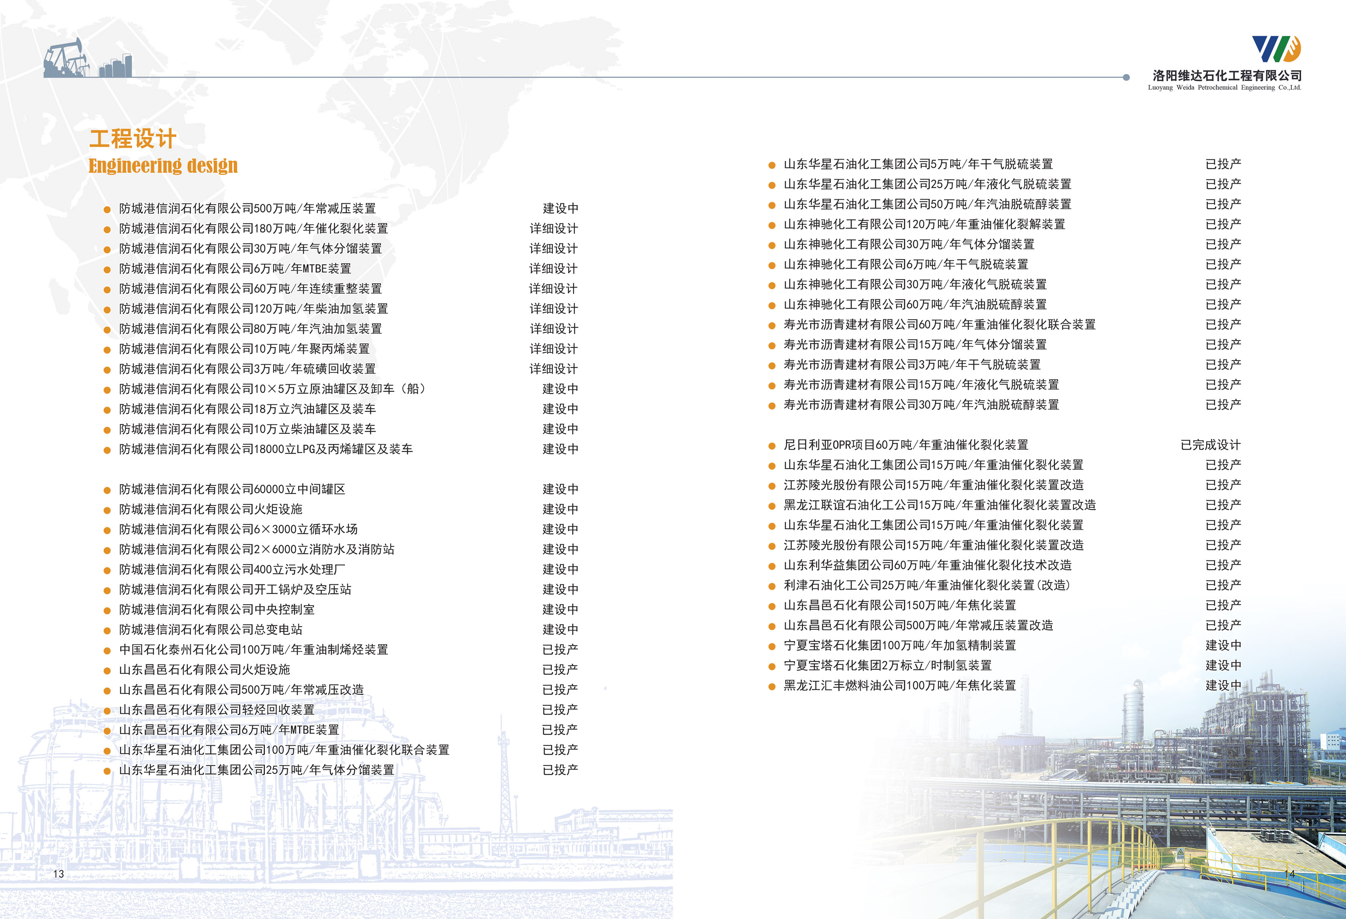This screenshot has height=919, width=1346.
Task: Select row 寿光市沥青建材有限公司15万吨/年气体分馏装置
Action: click(x=1005, y=345)
